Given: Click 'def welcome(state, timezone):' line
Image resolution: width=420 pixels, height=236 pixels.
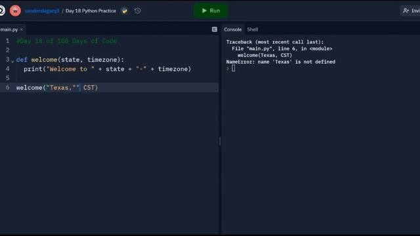Looking at the screenshot, I should [x=70, y=60].
